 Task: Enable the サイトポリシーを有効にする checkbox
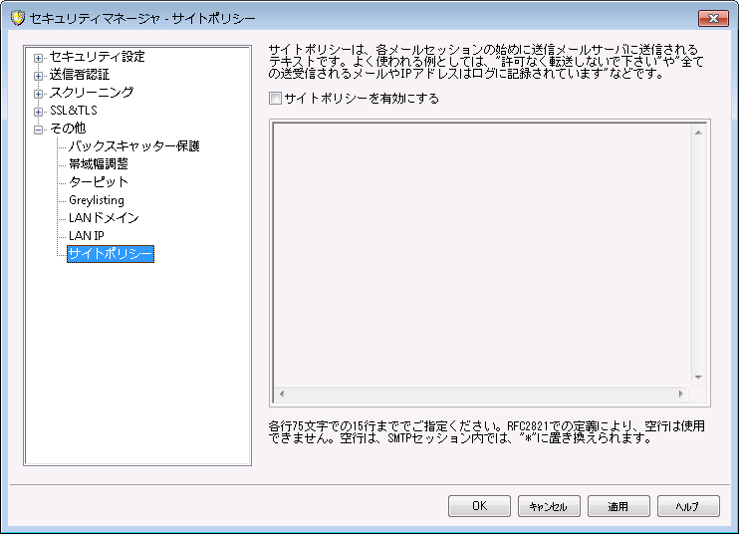click(x=275, y=99)
